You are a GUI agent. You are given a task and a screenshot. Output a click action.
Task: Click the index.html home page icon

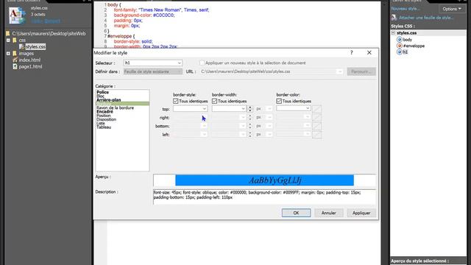15,60
